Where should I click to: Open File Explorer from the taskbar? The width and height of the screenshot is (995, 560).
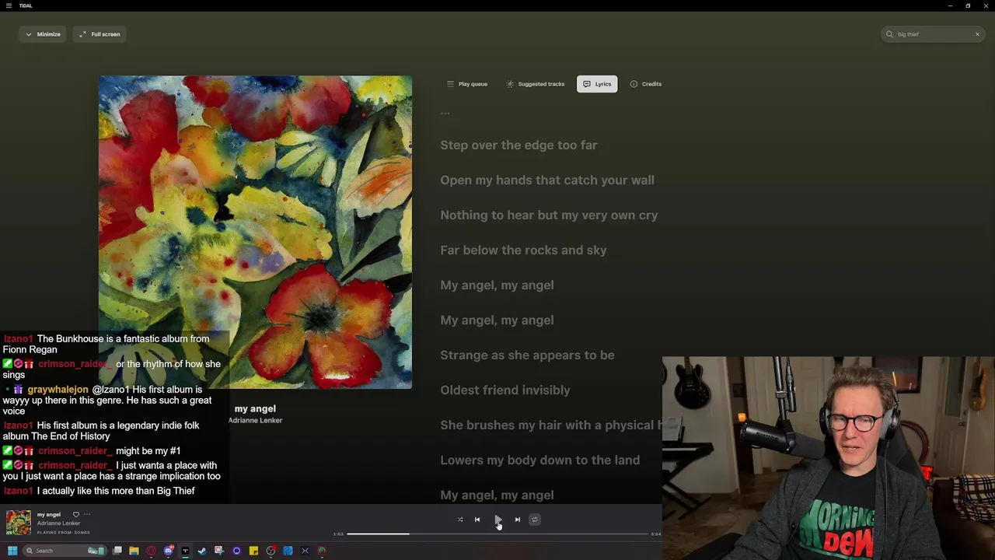pyautogui.click(x=134, y=551)
